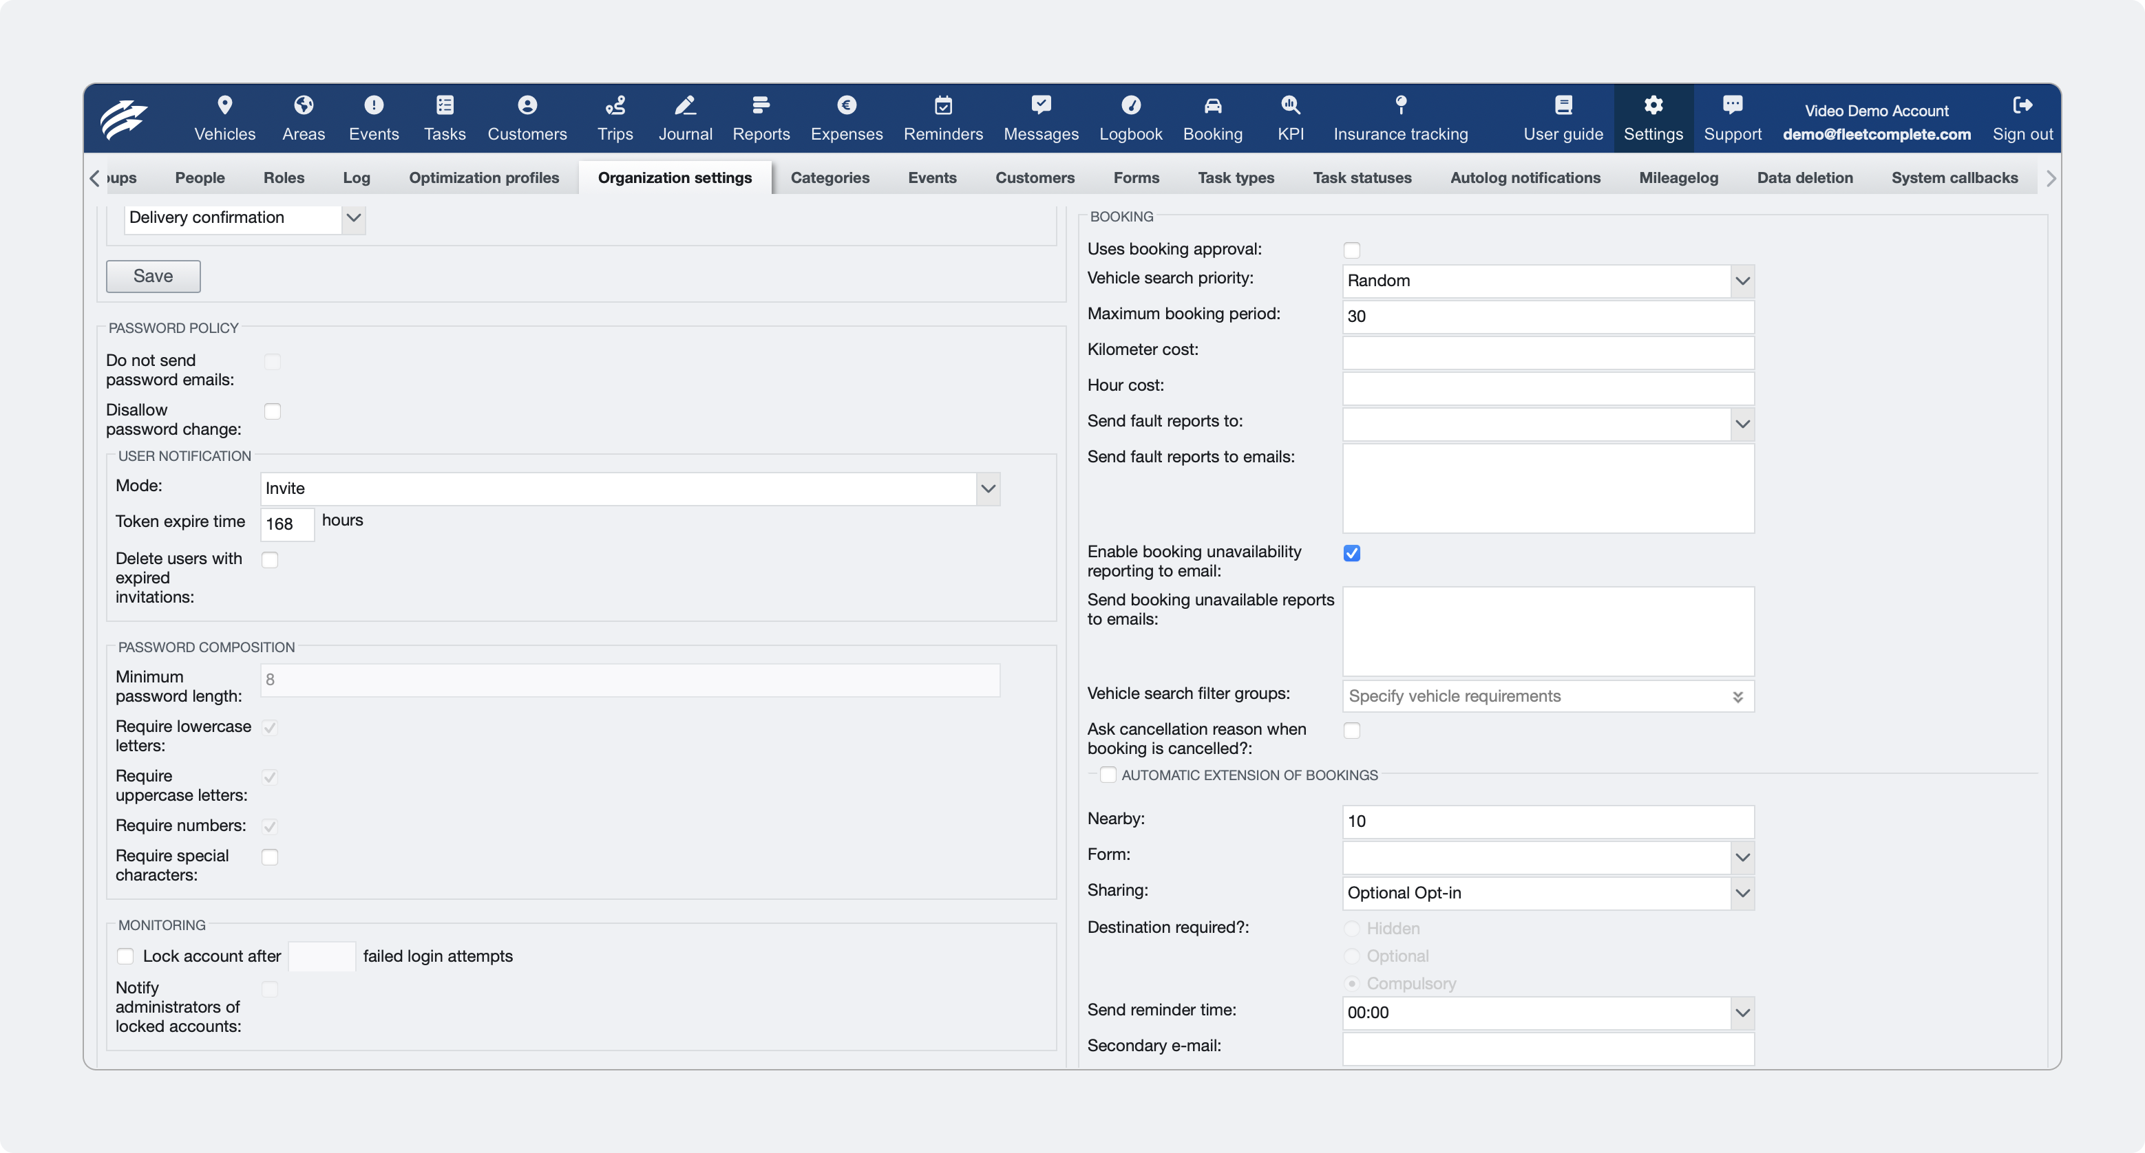This screenshot has width=2145, height=1153.
Task: Open the System callbacks tab
Action: point(1954,177)
